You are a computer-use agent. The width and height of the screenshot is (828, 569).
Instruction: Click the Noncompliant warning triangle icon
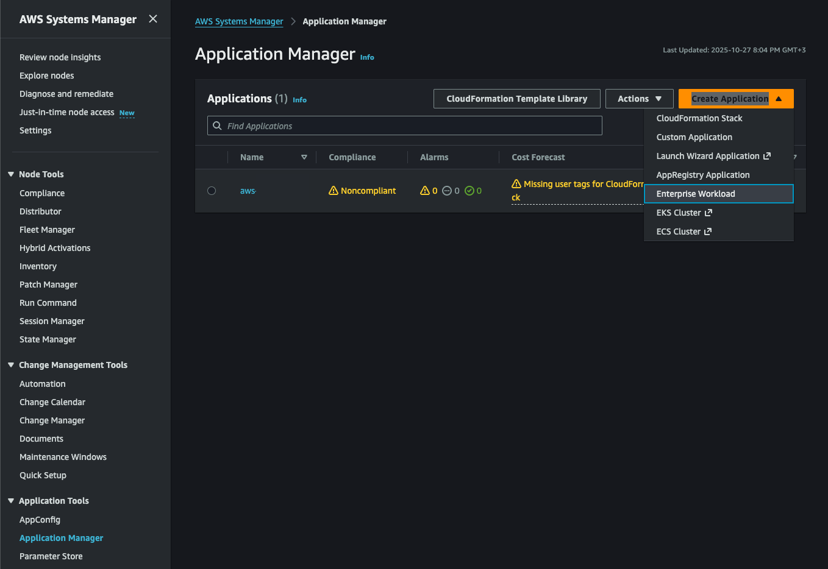coord(334,191)
